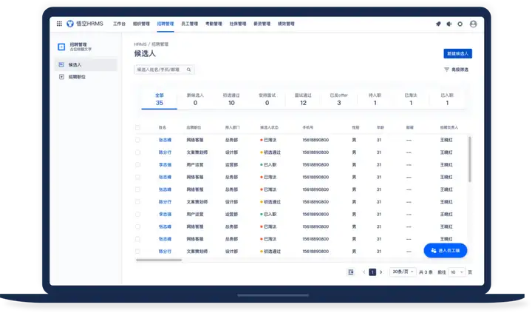Image resolution: width=532 pixels, height=313 pixels.
Task: Open the 员工管理 top menu
Action: tap(189, 24)
